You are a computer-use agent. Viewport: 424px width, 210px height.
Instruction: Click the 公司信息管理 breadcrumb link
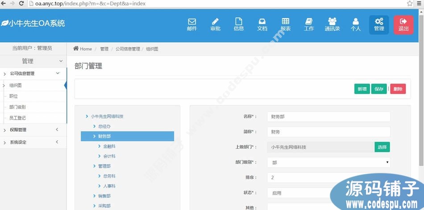tap(128, 49)
